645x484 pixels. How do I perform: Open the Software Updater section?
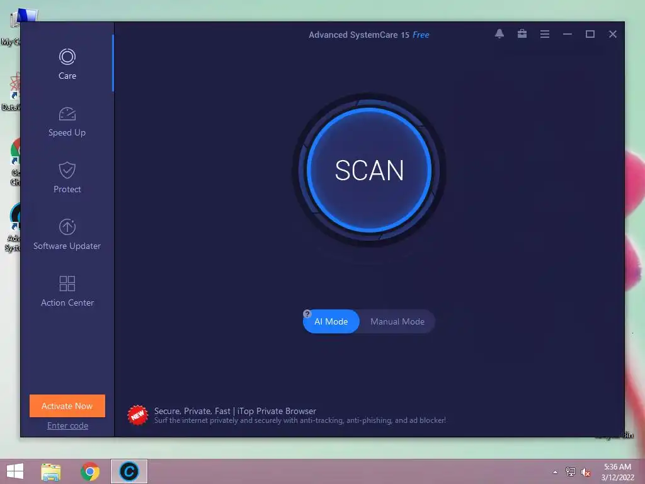pyautogui.click(x=67, y=234)
